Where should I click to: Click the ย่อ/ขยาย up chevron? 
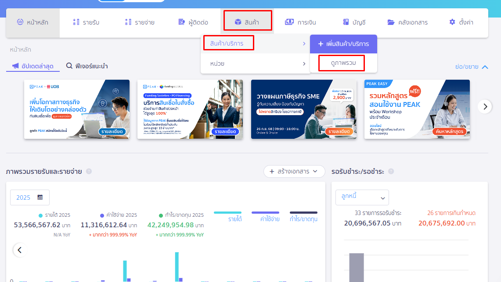point(485,67)
